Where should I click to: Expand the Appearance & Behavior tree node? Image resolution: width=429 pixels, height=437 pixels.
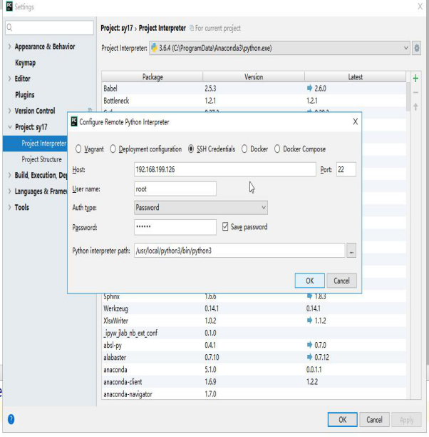click(9, 47)
